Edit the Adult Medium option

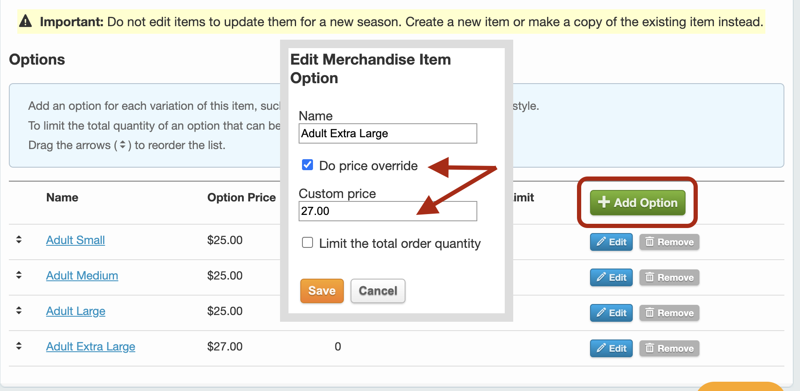[611, 278]
